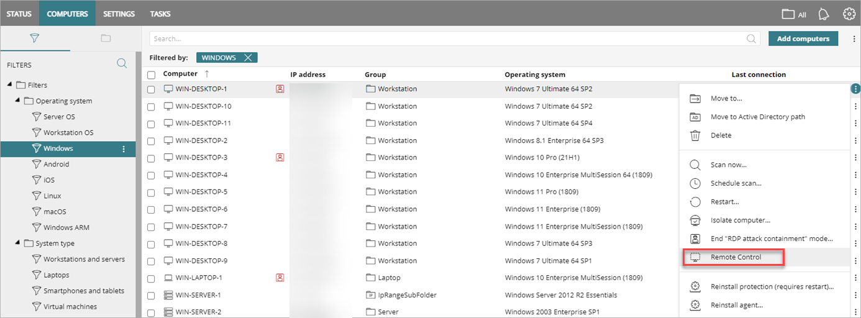Remove the WINDOWS filter tag

[x=248, y=58]
